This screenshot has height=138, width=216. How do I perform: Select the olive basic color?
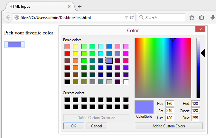(76, 82)
